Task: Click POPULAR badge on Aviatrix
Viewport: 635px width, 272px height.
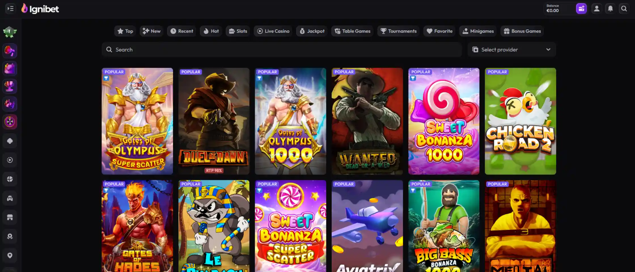Action: 344,184
